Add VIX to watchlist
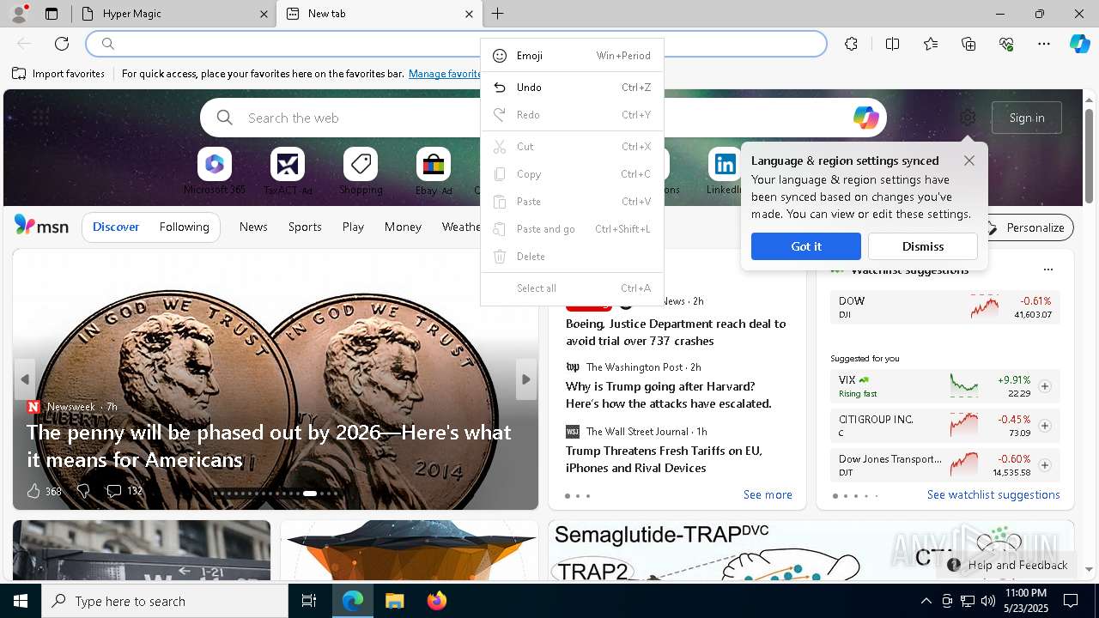 point(1045,386)
